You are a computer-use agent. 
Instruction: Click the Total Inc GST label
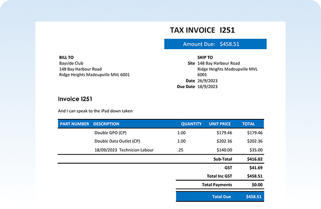220,176
